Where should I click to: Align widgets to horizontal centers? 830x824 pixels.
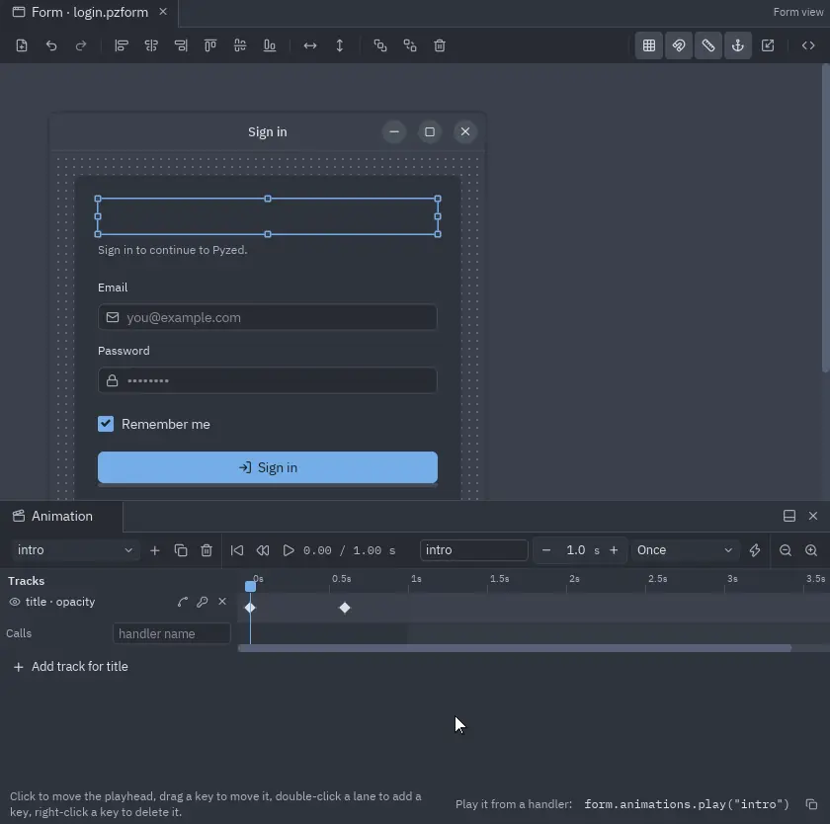(151, 45)
